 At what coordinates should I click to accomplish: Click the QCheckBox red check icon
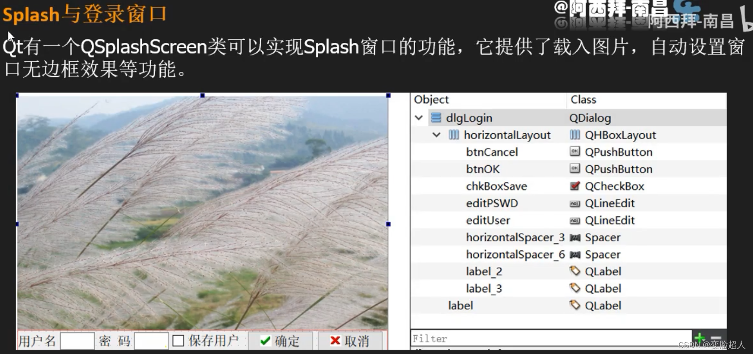tap(575, 186)
